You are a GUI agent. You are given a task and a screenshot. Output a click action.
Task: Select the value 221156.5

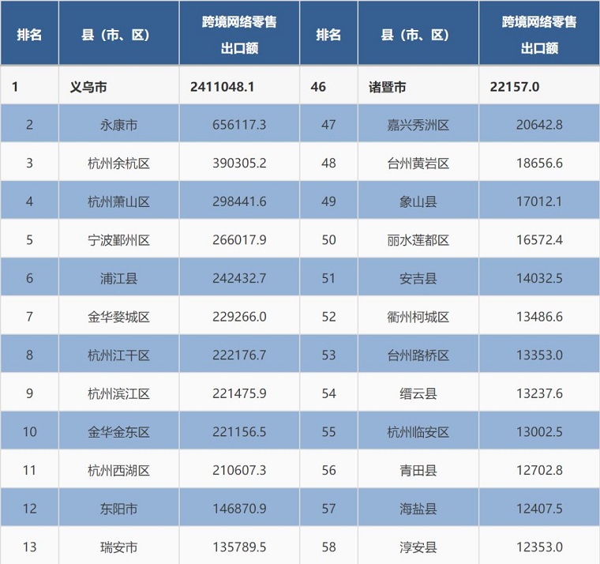239,432
